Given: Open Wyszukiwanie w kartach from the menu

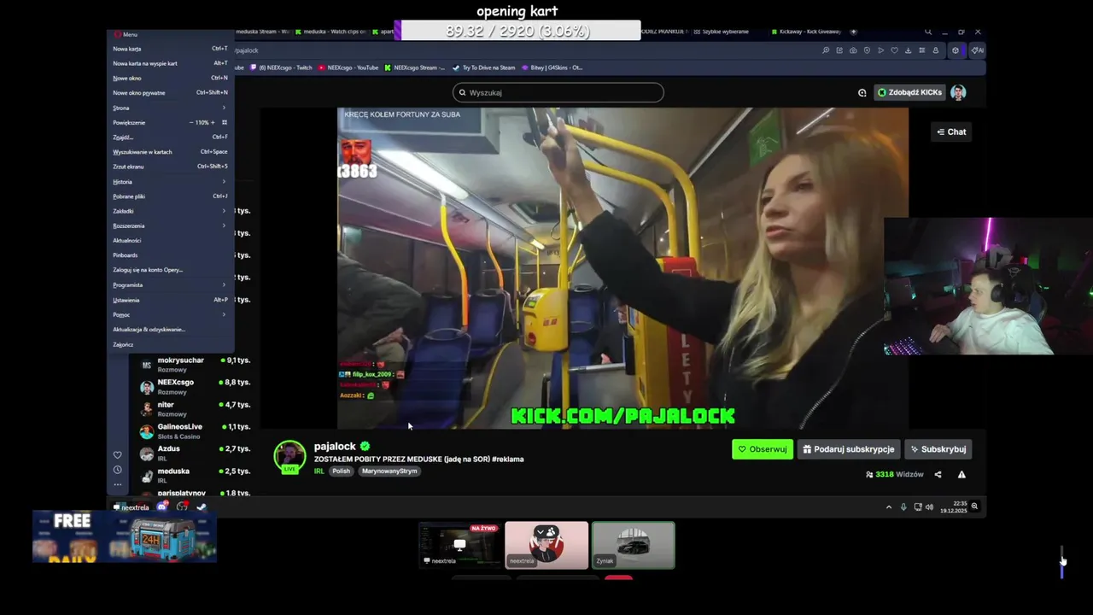Looking at the screenshot, I should 171,152.
